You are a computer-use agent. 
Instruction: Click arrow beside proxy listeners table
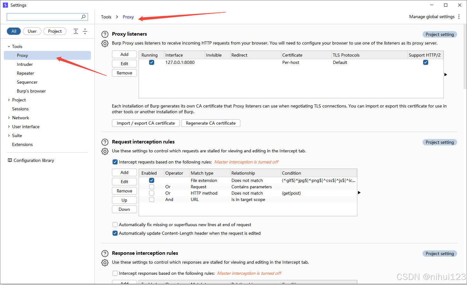pyautogui.click(x=446, y=74)
